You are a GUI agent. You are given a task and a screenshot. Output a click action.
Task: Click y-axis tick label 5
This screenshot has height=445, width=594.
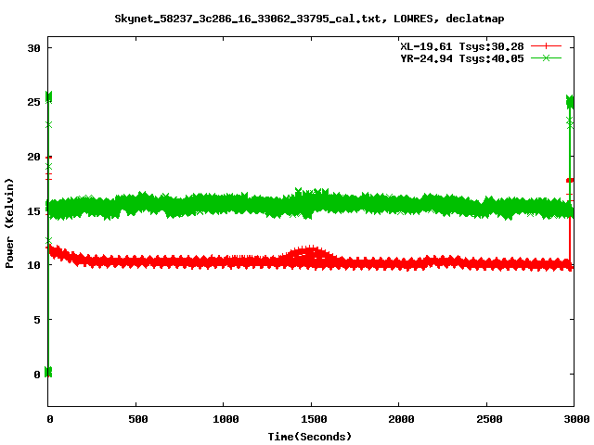click(37, 320)
